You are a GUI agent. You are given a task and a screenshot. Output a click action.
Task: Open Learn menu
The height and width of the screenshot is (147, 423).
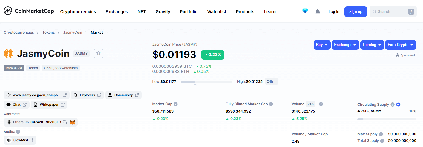click(270, 12)
